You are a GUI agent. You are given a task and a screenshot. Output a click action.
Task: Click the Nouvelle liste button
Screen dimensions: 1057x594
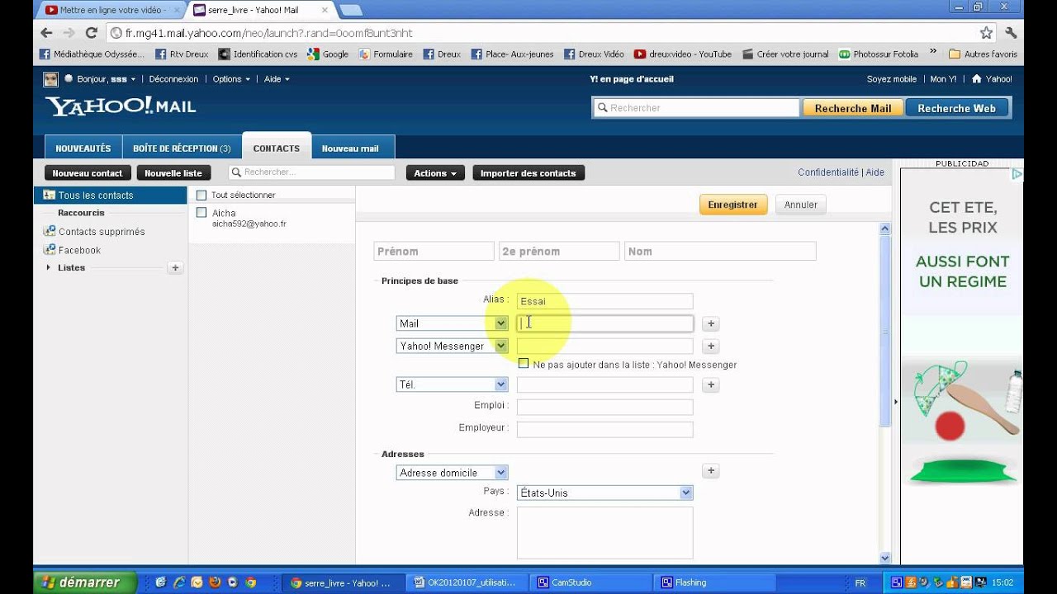click(x=173, y=173)
